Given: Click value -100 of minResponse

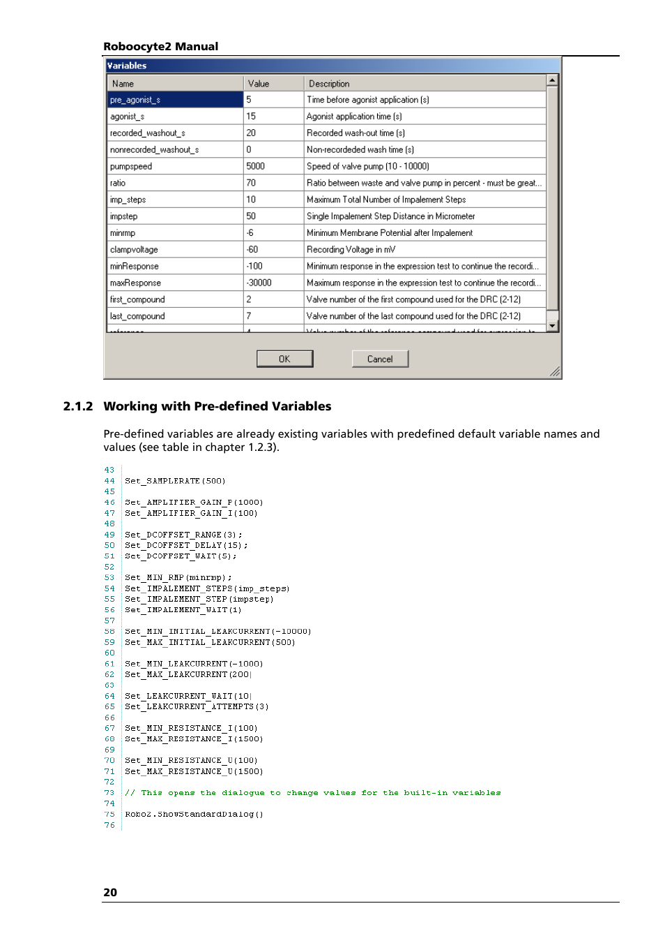Looking at the screenshot, I should pyautogui.click(x=254, y=267).
